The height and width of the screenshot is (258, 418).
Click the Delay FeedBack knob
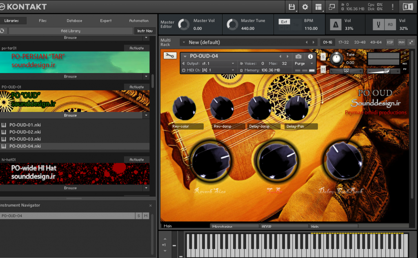[x=344, y=161]
